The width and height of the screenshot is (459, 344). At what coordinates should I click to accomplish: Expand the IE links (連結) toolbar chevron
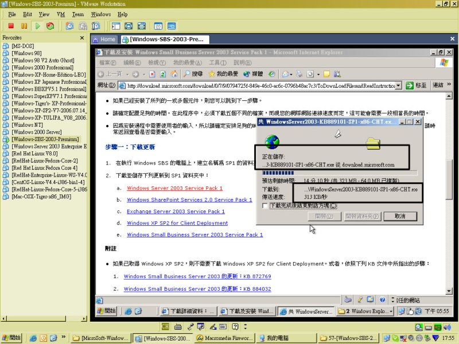tap(449, 84)
